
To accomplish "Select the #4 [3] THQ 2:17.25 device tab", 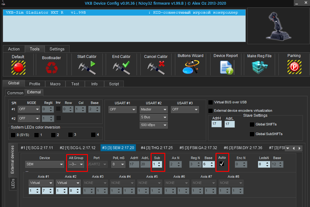I will [157, 148].
